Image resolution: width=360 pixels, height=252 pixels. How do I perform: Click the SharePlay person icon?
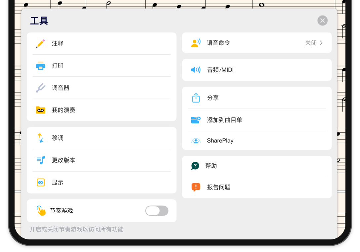click(196, 141)
